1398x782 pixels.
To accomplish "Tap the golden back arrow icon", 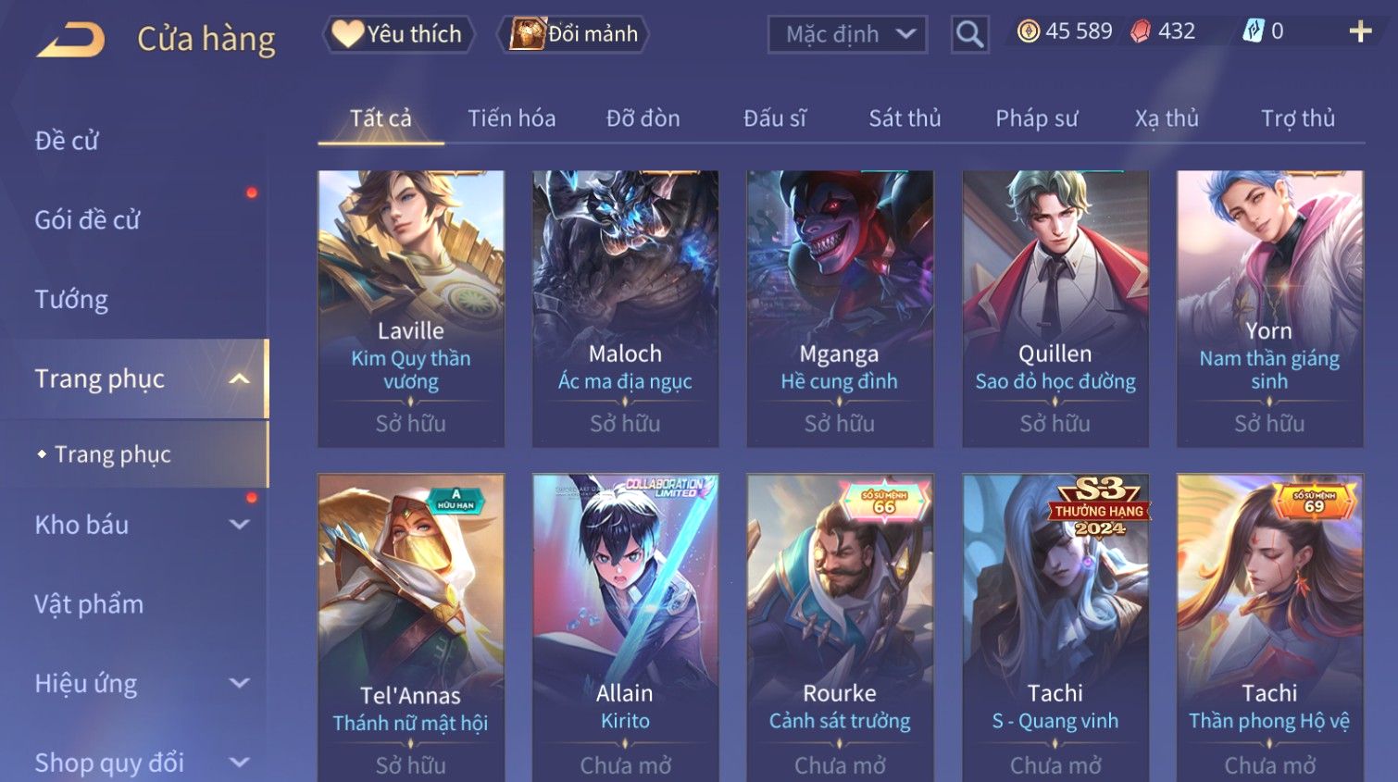I will coord(70,40).
